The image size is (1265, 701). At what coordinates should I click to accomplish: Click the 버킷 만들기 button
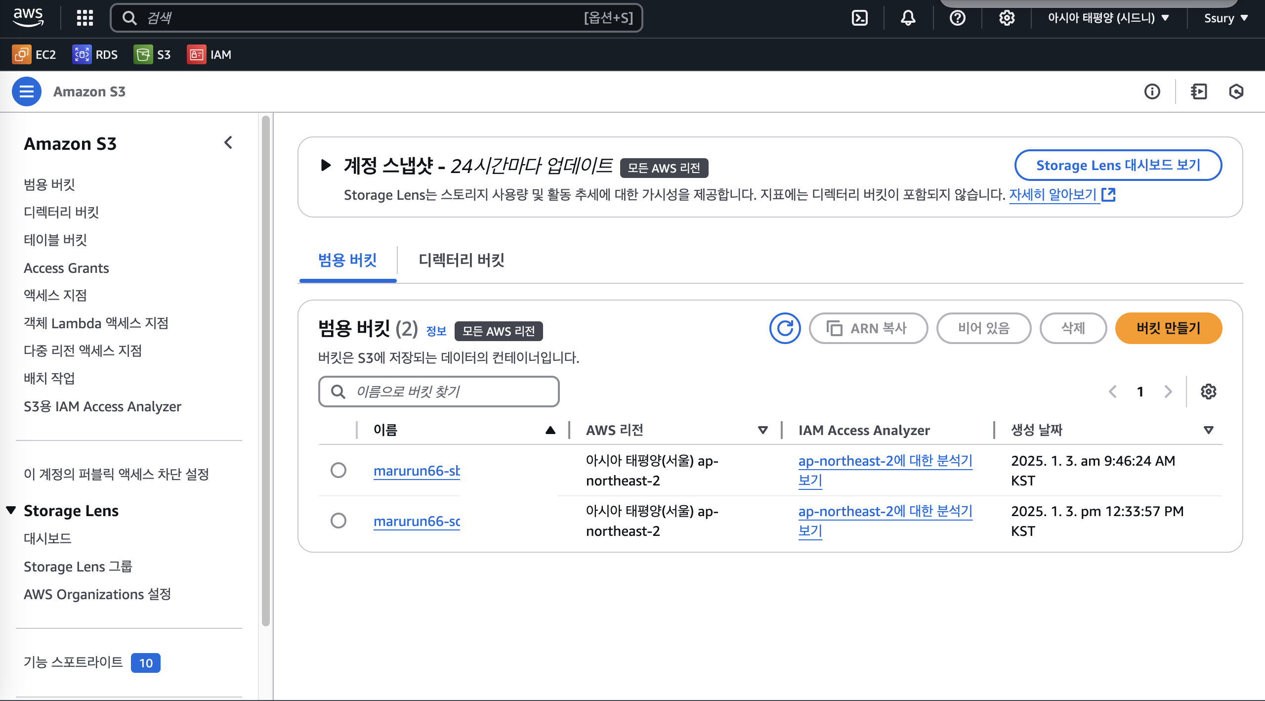click(1168, 328)
